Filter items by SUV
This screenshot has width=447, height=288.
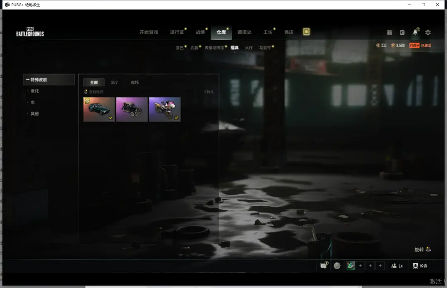click(x=114, y=82)
